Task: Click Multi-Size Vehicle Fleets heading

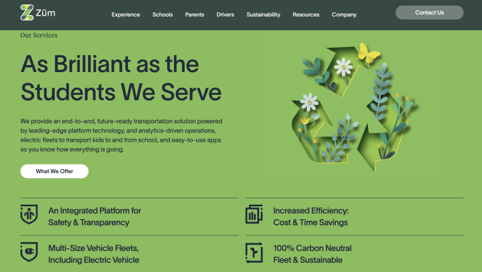Action: [93, 254]
